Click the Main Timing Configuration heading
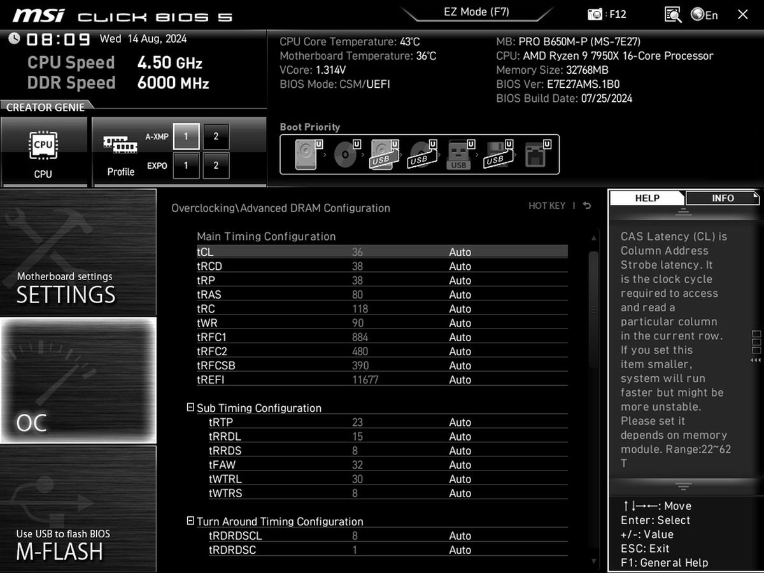 pyautogui.click(x=266, y=236)
